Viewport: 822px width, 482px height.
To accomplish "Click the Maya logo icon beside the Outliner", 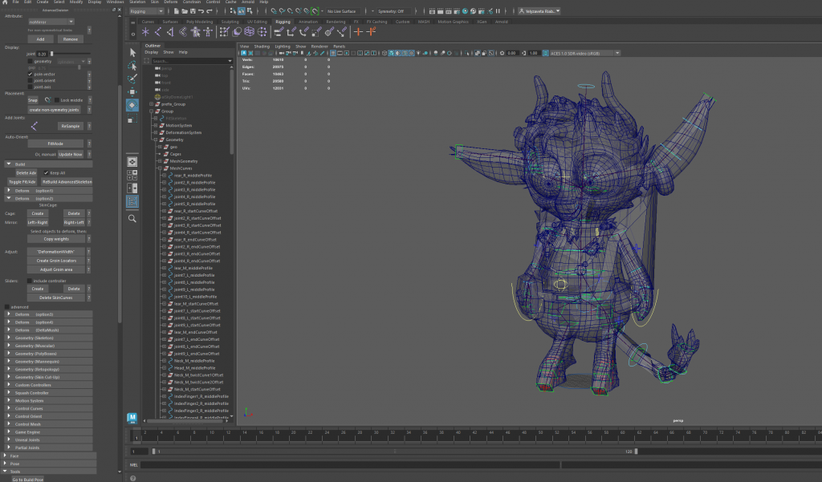I will [x=133, y=417].
